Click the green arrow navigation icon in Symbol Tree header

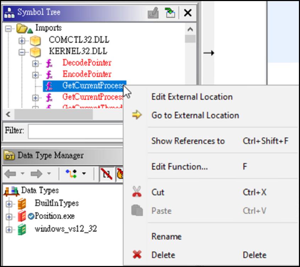point(170,13)
